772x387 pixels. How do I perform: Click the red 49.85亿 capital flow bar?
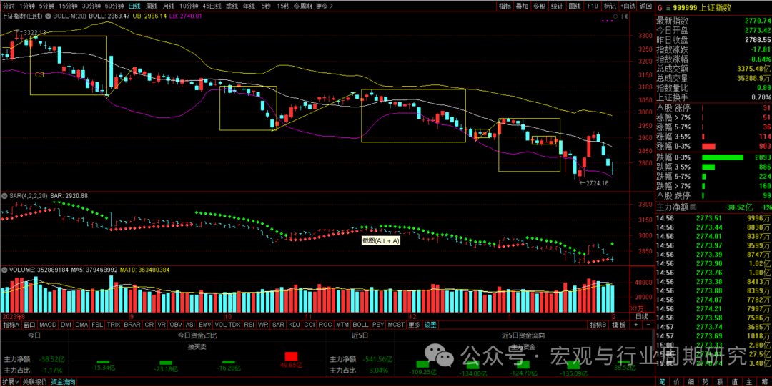click(x=291, y=356)
